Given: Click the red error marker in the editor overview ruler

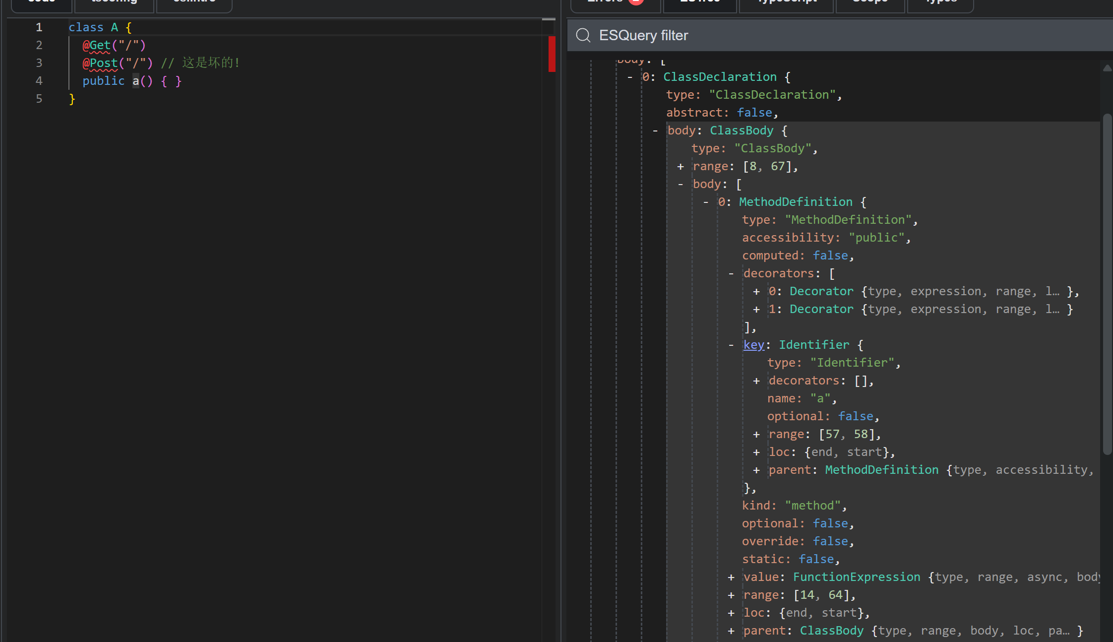Looking at the screenshot, I should (x=552, y=54).
